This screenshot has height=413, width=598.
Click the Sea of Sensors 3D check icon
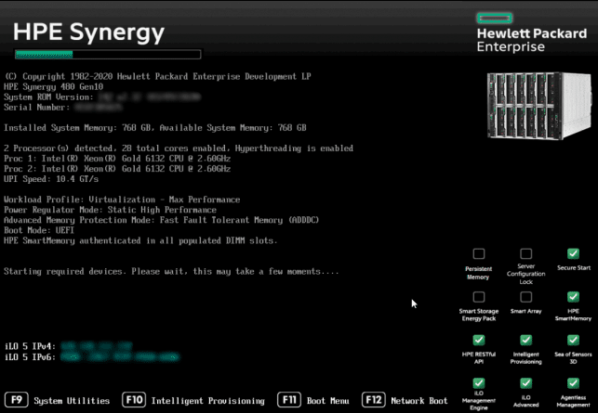click(x=573, y=340)
